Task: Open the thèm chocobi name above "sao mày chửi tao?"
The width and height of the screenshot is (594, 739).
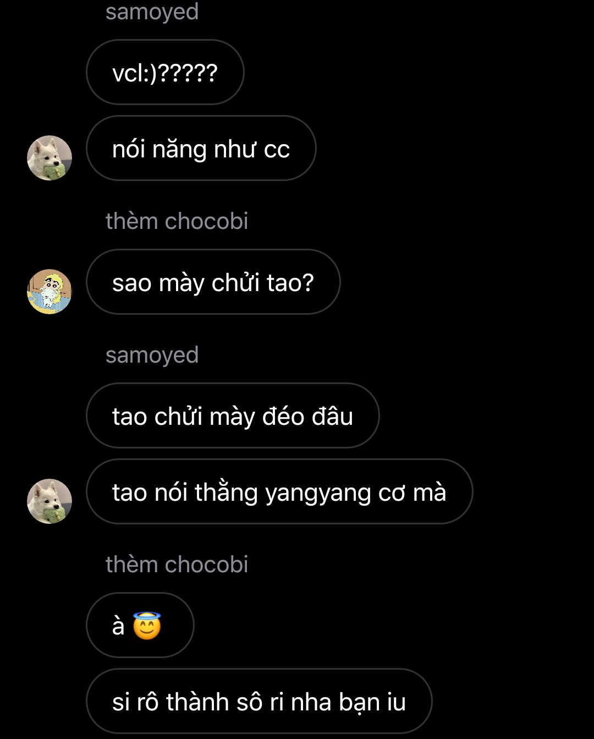Action: [177, 221]
